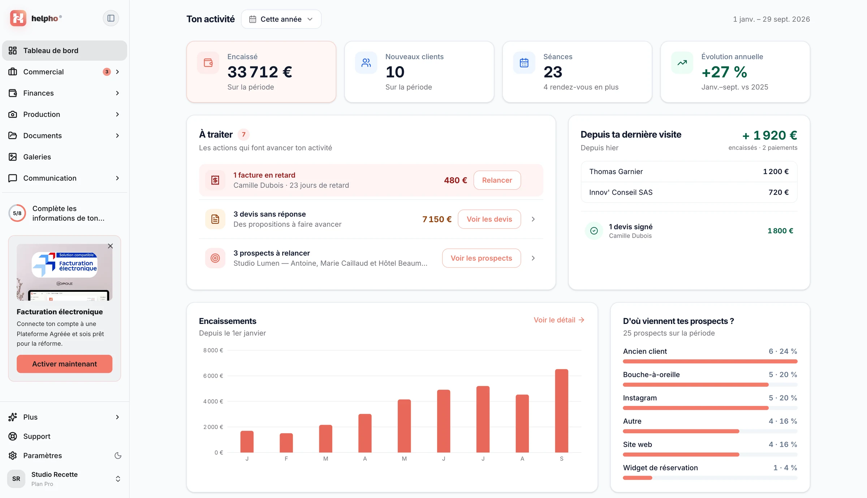Screen dimensions: 867x498
Task: Expand the Documents menu chevron
Action: click(x=117, y=135)
